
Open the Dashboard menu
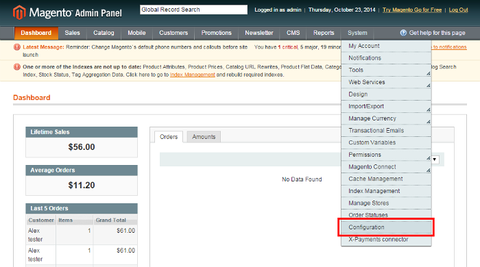(36, 33)
